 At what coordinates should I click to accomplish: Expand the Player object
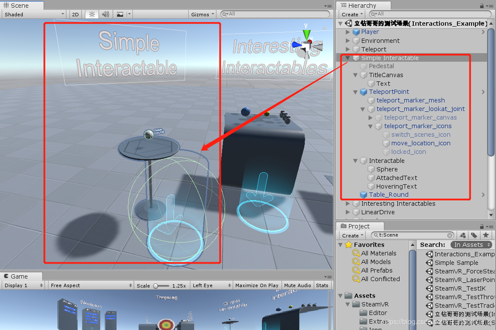click(x=348, y=32)
